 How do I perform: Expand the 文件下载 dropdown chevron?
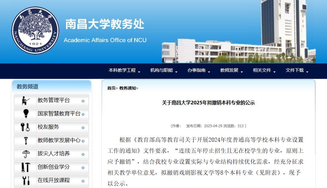[308, 72]
